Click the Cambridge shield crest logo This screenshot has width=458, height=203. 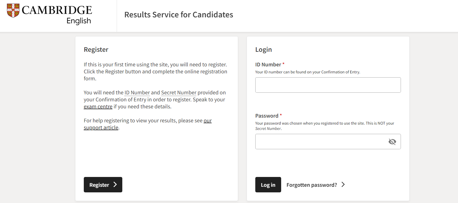13,11
